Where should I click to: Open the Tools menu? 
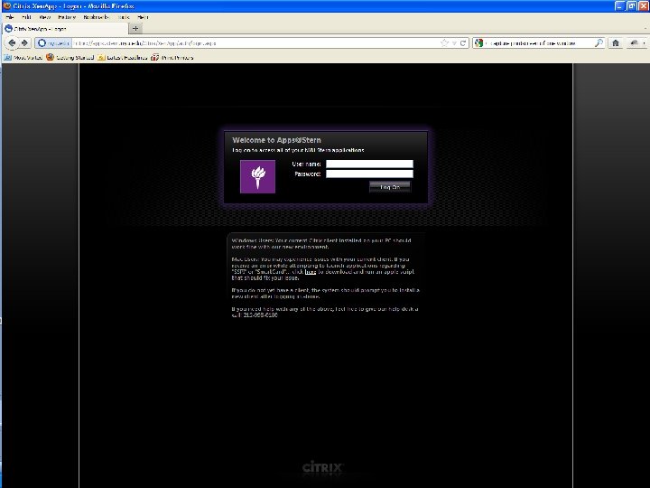coord(123,17)
